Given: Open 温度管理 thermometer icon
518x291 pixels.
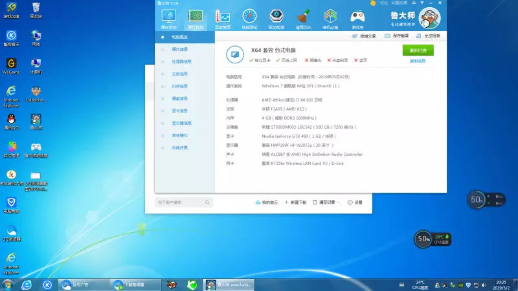Looking at the screenshot, I should coord(223,19).
